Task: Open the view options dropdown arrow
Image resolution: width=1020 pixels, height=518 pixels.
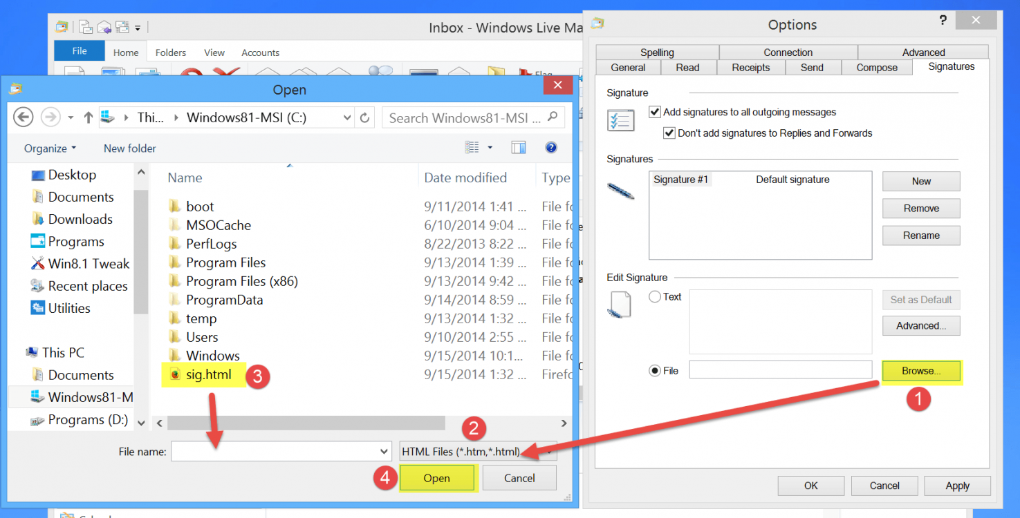Action: [490, 148]
